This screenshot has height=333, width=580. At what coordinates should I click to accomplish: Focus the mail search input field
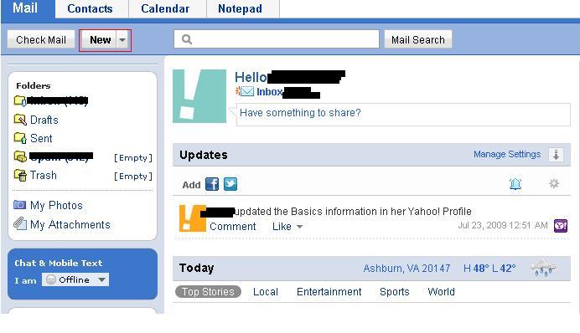(x=277, y=39)
